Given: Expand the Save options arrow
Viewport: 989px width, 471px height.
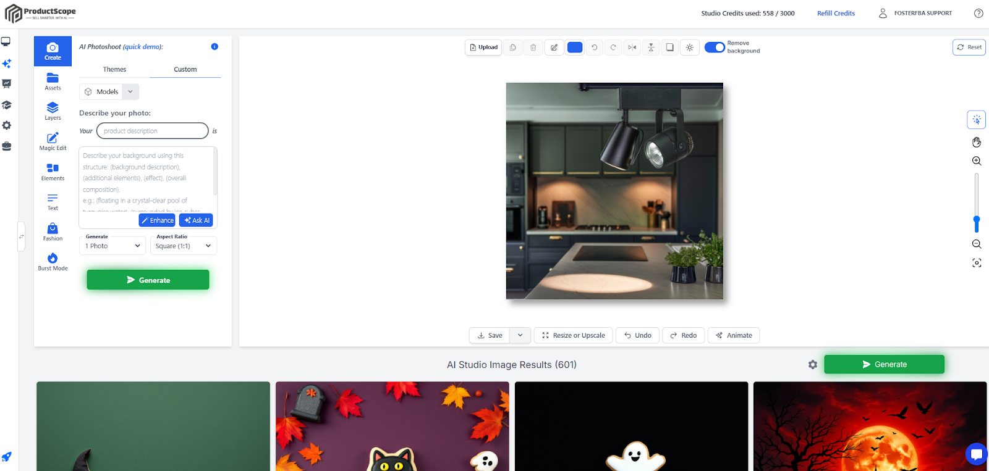Looking at the screenshot, I should pos(520,335).
